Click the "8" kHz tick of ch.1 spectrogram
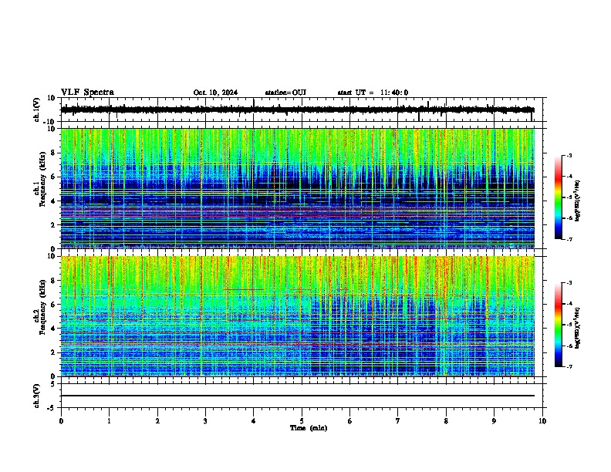 53,153
